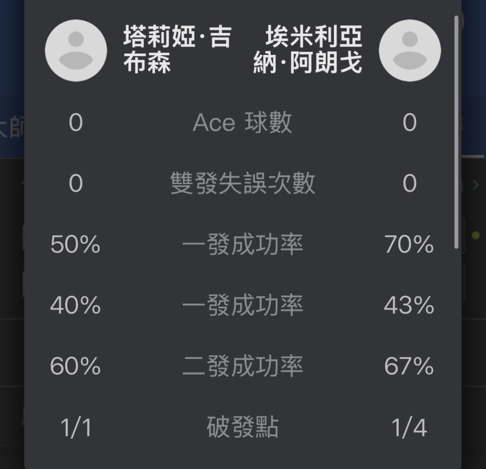Tap 塔莉婭·吉布森's profile avatar icon
486x469 pixels.
point(76,50)
